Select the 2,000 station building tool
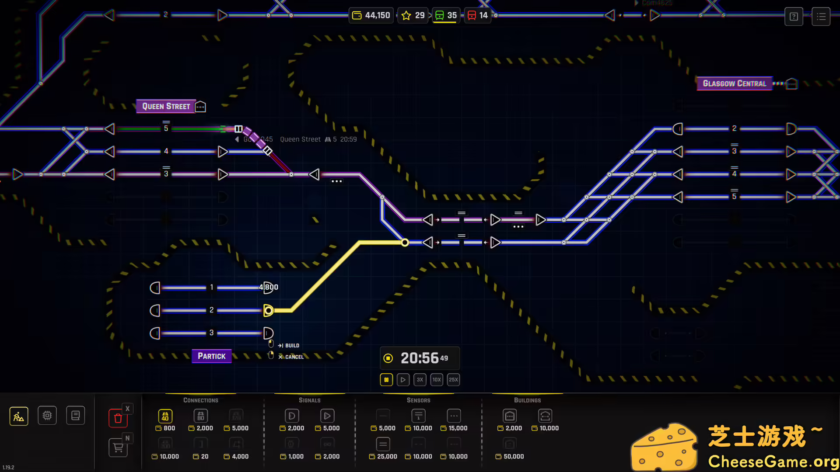840x472 pixels. click(510, 416)
